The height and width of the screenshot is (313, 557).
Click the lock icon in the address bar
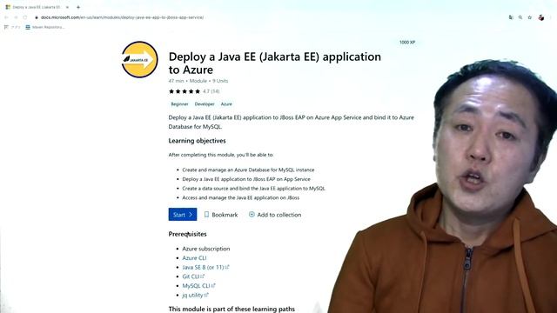point(37,17)
